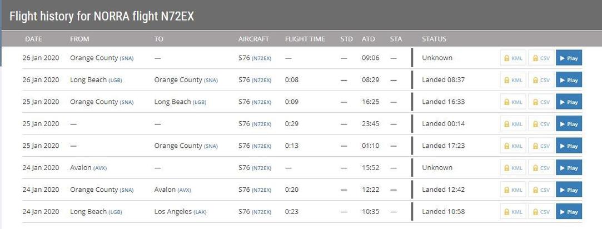
Task: Open SNA airport link in first row
Action: coord(127,58)
